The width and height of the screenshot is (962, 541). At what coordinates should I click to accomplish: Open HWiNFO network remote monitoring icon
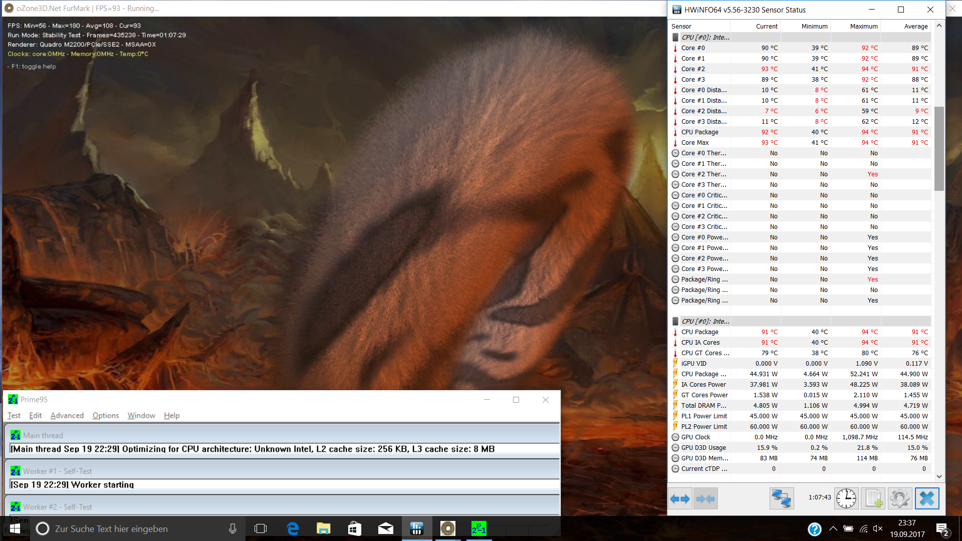click(x=782, y=498)
